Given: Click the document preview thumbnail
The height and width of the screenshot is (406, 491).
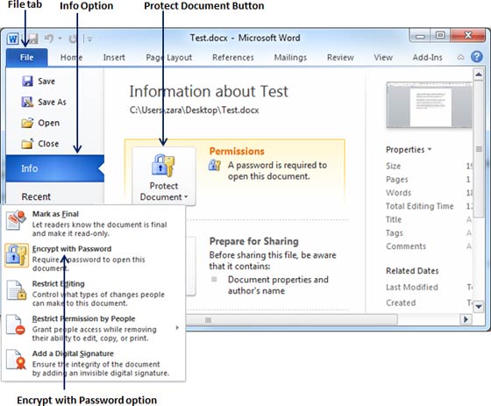Looking at the screenshot, I should pos(430,104).
